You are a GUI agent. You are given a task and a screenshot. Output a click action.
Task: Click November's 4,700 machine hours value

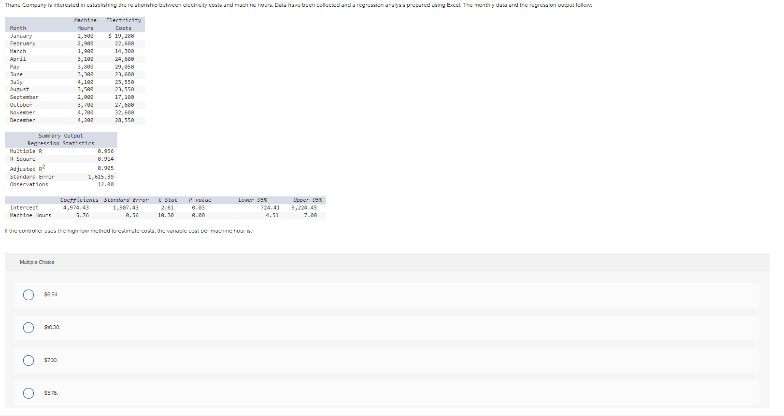pyautogui.click(x=86, y=113)
